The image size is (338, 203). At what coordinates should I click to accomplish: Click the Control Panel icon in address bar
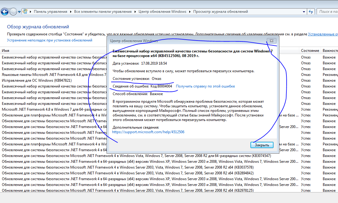click(26, 12)
